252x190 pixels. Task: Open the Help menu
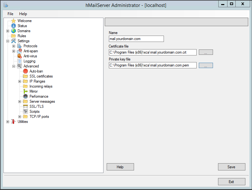coord(23,14)
